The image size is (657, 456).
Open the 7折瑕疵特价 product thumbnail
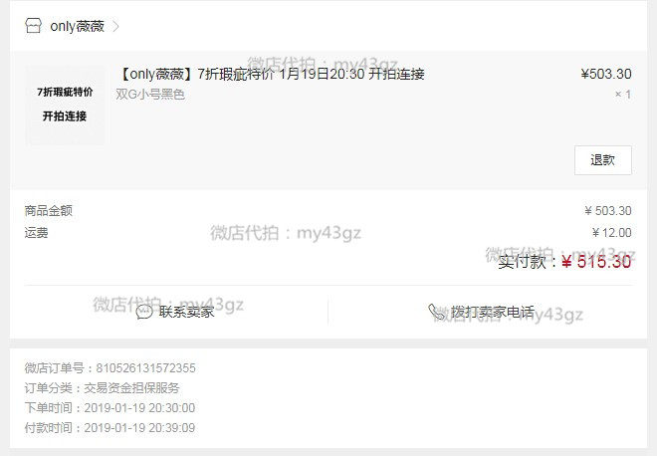click(x=65, y=105)
